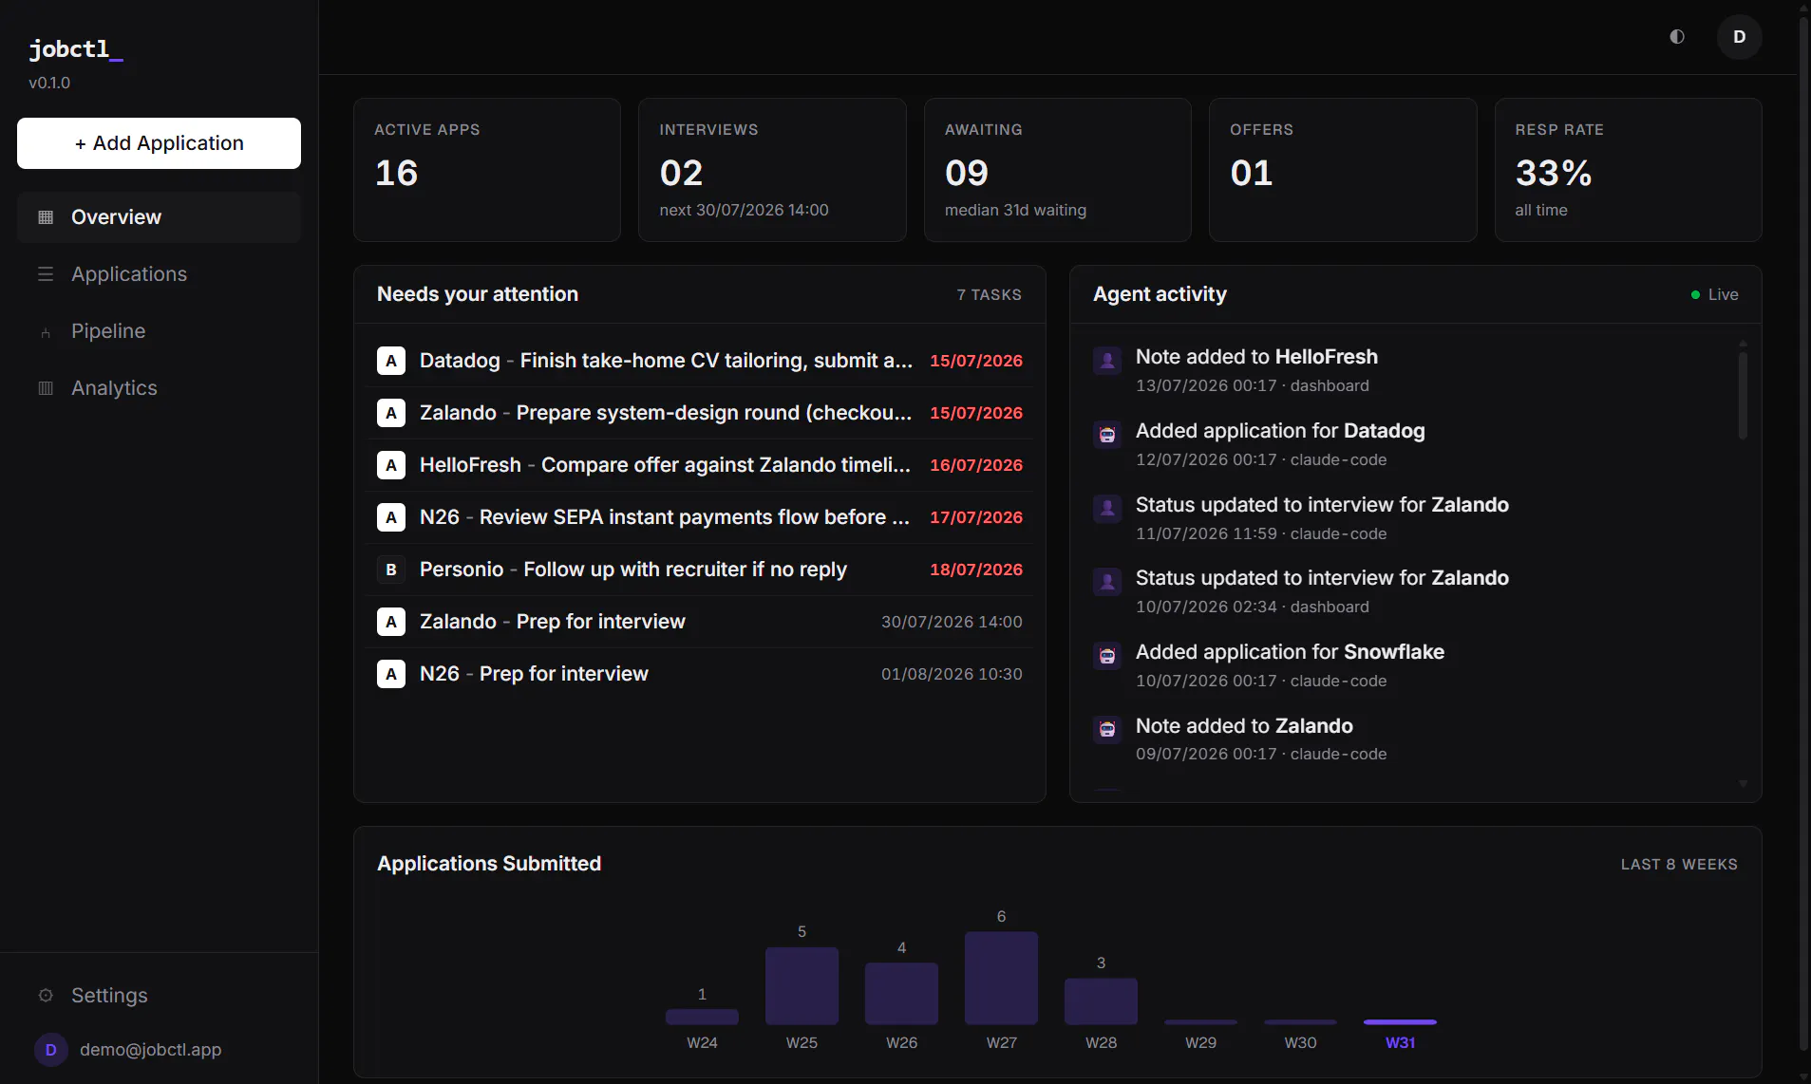Open the demo@jobctl.app account entry

coord(159,1050)
